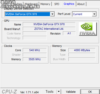
Task: Open the Caches tab
Action: (17, 4)
